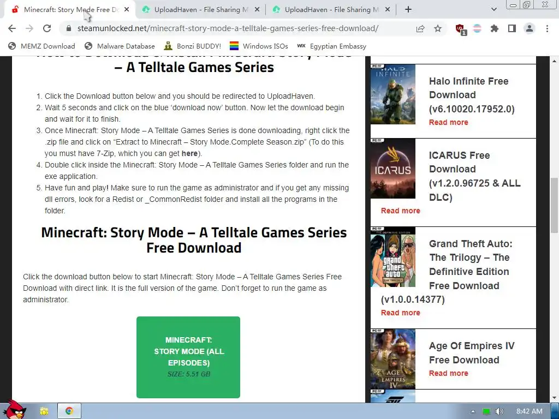The height and width of the screenshot is (419, 559).
Task: Open the volume speaker tray icon
Action: (499, 411)
